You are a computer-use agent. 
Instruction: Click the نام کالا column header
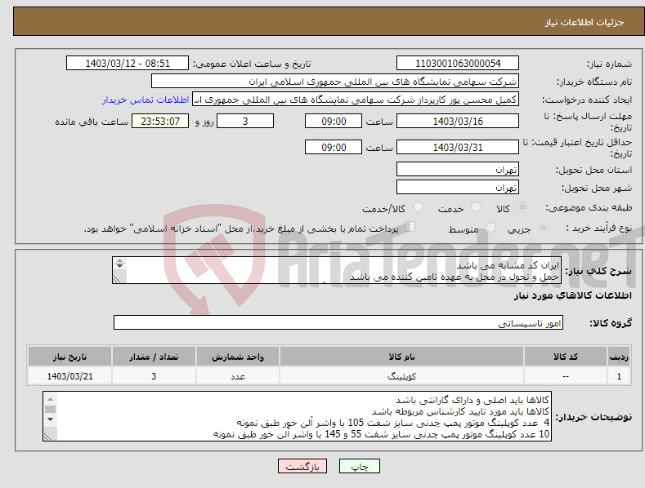401,357
